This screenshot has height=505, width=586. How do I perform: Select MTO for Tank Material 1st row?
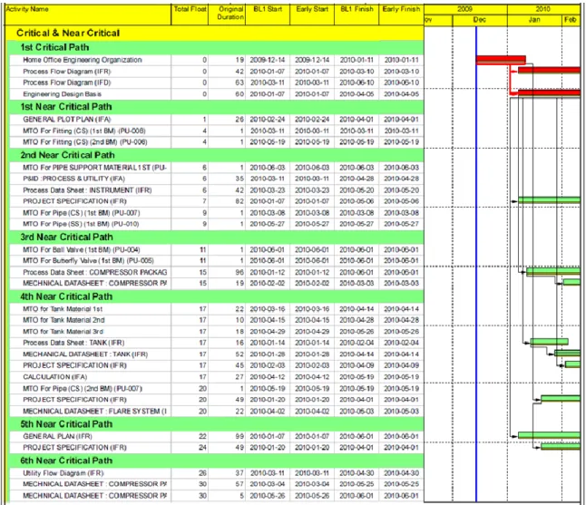coord(217,309)
